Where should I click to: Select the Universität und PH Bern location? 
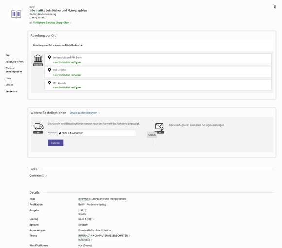coord(158,59)
